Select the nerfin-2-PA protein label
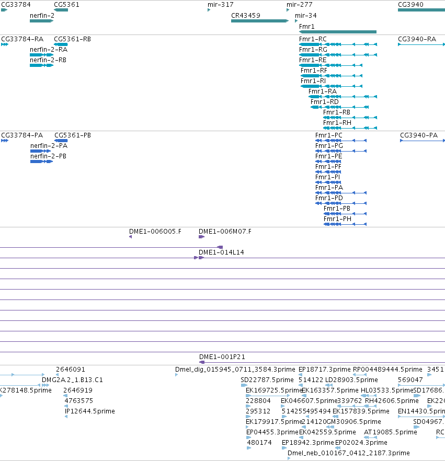445x461 pixels. tap(49, 146)
